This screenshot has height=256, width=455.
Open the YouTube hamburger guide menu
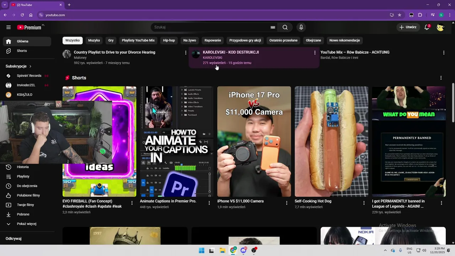click(x=9, y=27)
